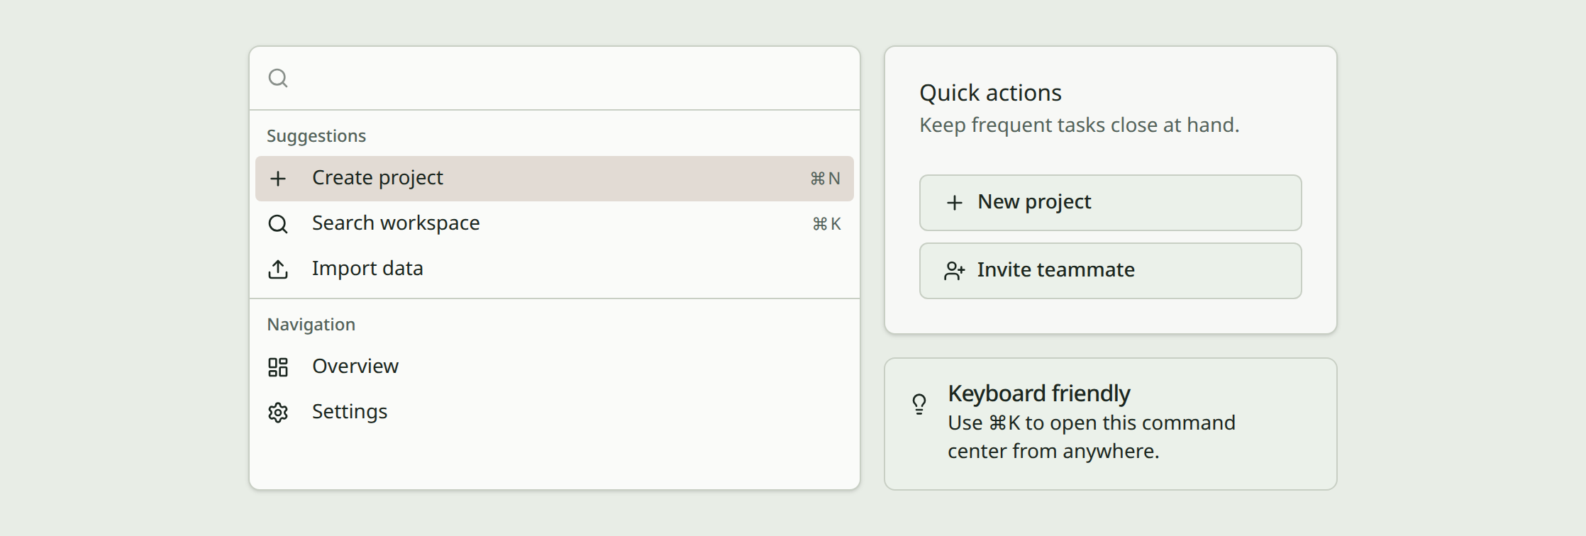Click the magnifier icon beside Search workspace

[x=278, y=224]
